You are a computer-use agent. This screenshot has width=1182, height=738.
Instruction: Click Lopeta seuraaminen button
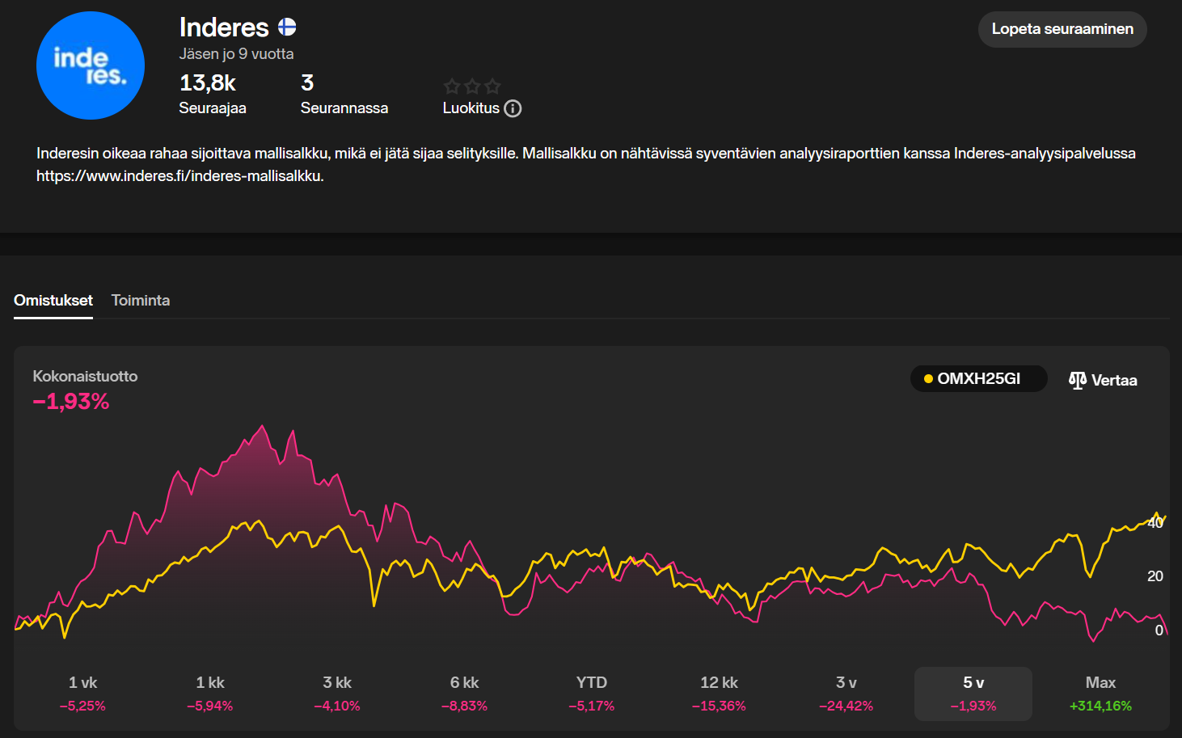point(1062,29)
